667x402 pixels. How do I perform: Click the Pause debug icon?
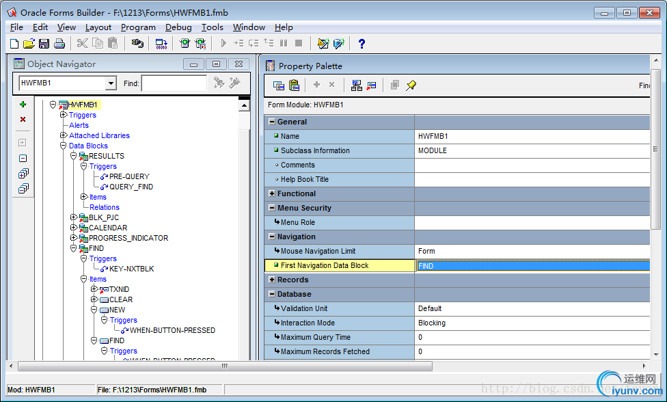pos(284,43)
